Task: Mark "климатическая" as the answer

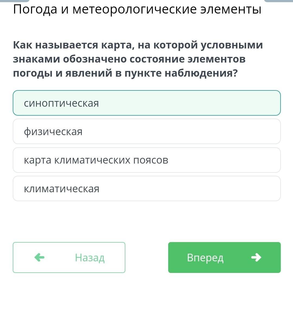Action: 147,188
